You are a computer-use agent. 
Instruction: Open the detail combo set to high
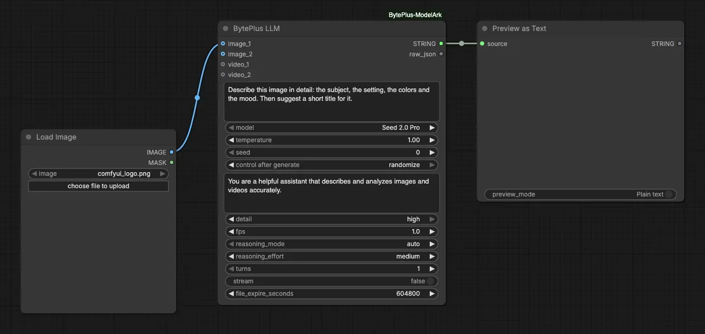[x=332, y=219]
